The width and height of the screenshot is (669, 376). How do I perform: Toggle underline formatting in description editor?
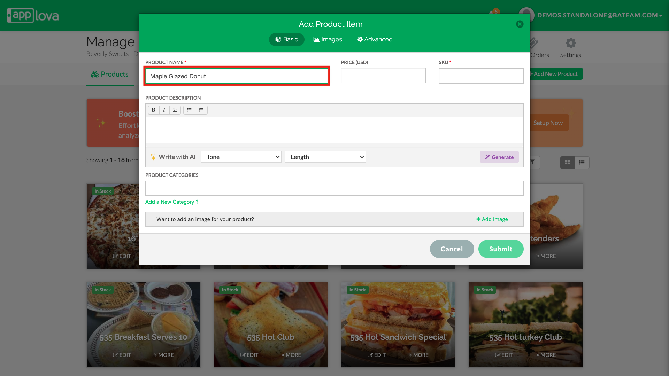click(x=175, y=110)
